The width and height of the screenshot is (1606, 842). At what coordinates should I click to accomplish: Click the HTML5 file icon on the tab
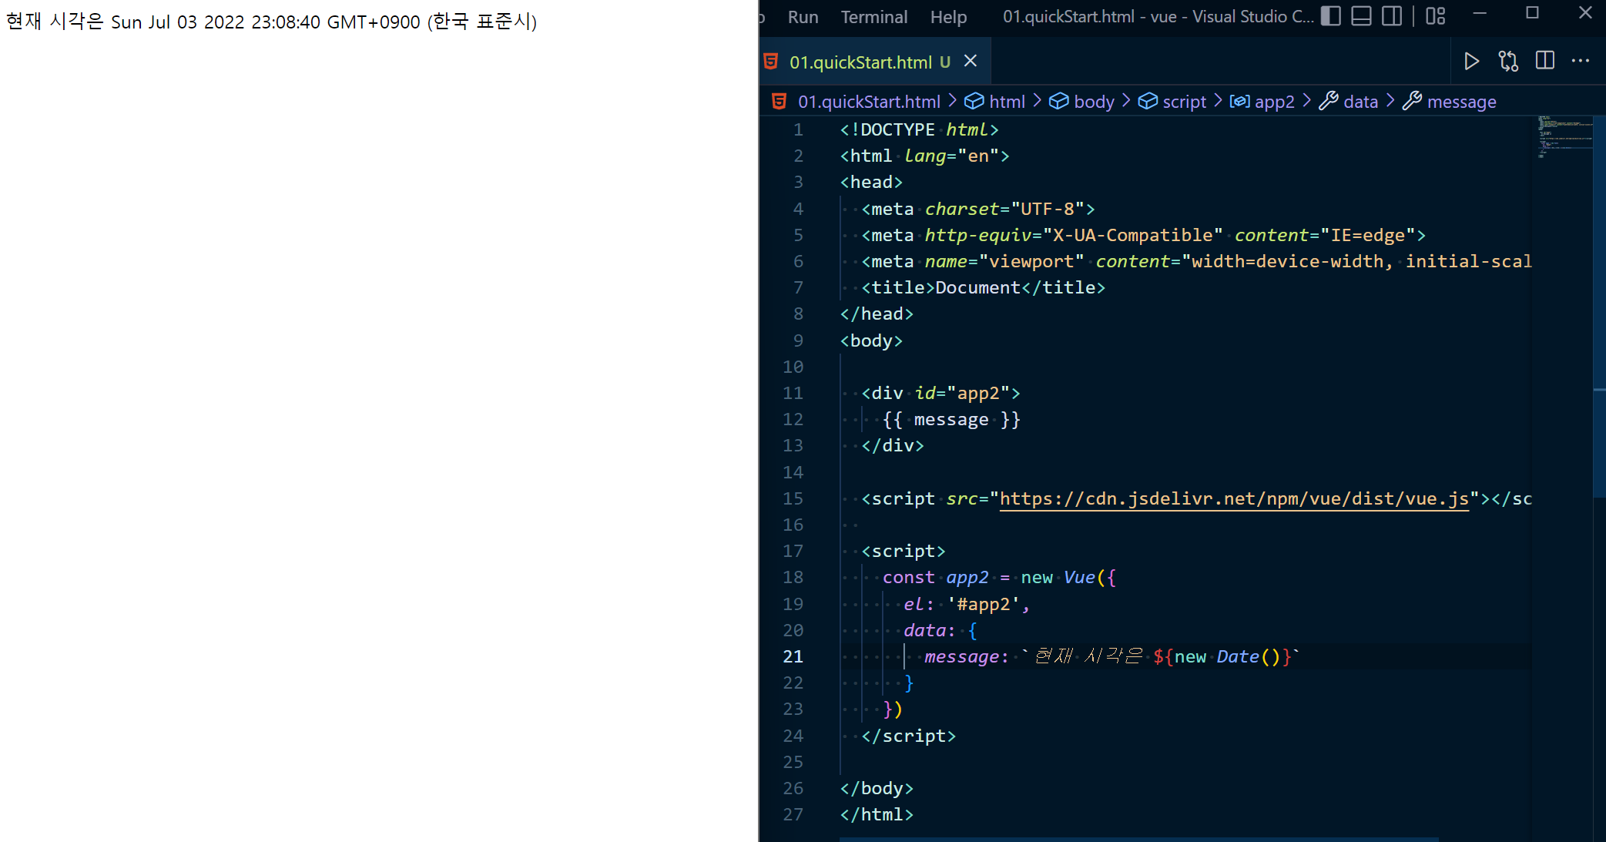771,62
